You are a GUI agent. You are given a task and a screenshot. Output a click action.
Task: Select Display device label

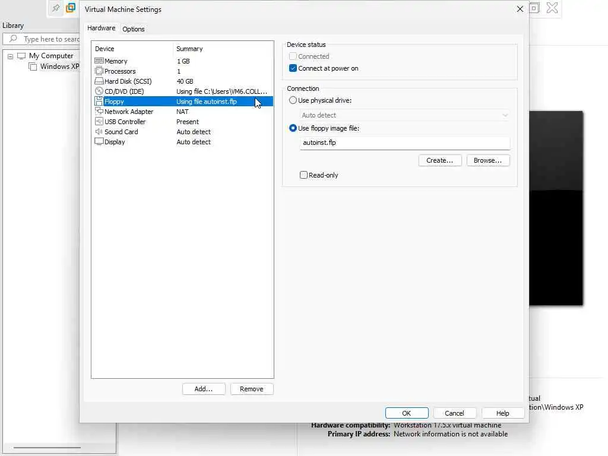coord(115,142)
